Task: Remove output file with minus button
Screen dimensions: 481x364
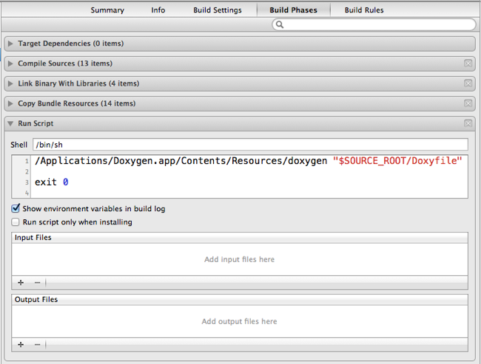Action: pyautogui.click(x=37, y=345)
